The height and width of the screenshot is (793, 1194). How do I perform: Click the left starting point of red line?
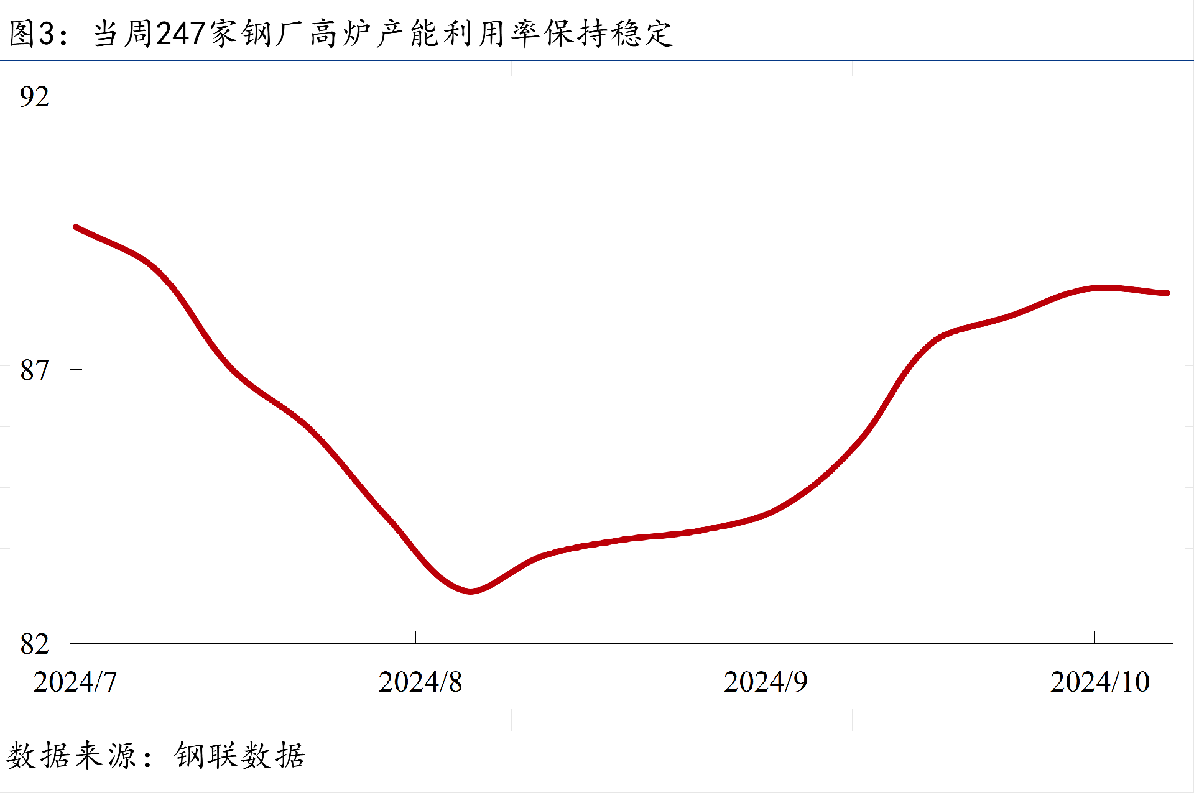(76, 227)
